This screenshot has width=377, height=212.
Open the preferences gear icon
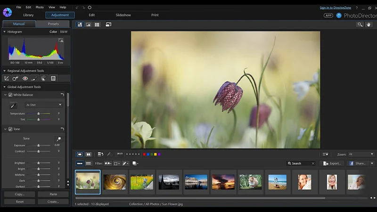(90, 8)
